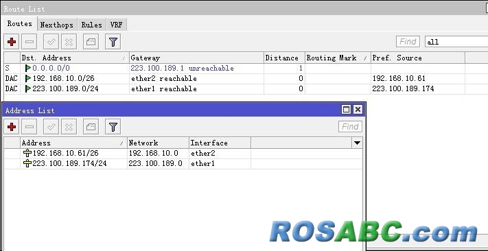The image size is (488, 251).
Task: Click the Pref. Source value 223.100.189.174
Action: click(403, 88)
